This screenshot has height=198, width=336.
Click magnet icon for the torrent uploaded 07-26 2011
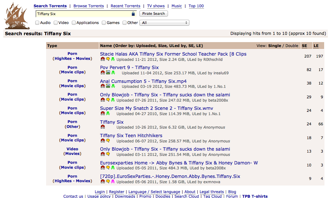(x=103, y=100)
